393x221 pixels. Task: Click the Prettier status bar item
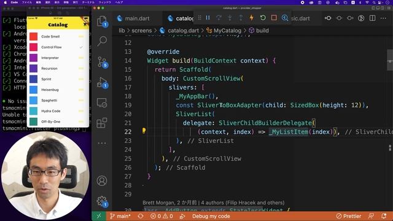tap(349, 216)
